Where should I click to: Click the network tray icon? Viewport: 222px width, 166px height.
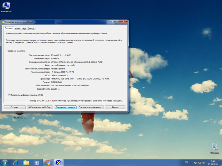200,163
